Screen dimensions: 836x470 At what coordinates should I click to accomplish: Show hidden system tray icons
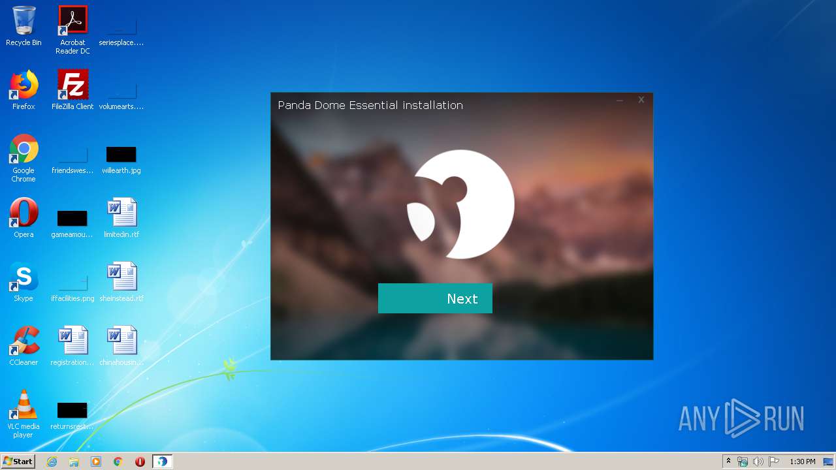[728, 462]
